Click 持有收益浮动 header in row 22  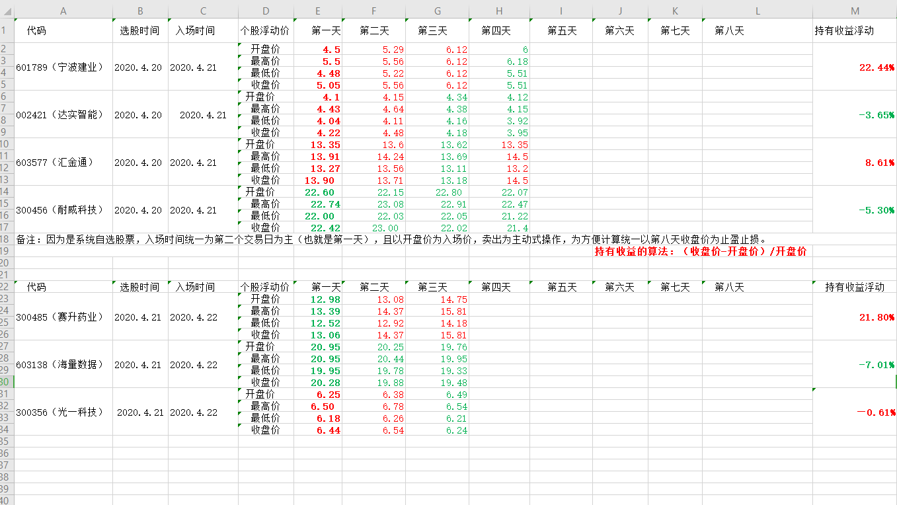coord(855,288)
